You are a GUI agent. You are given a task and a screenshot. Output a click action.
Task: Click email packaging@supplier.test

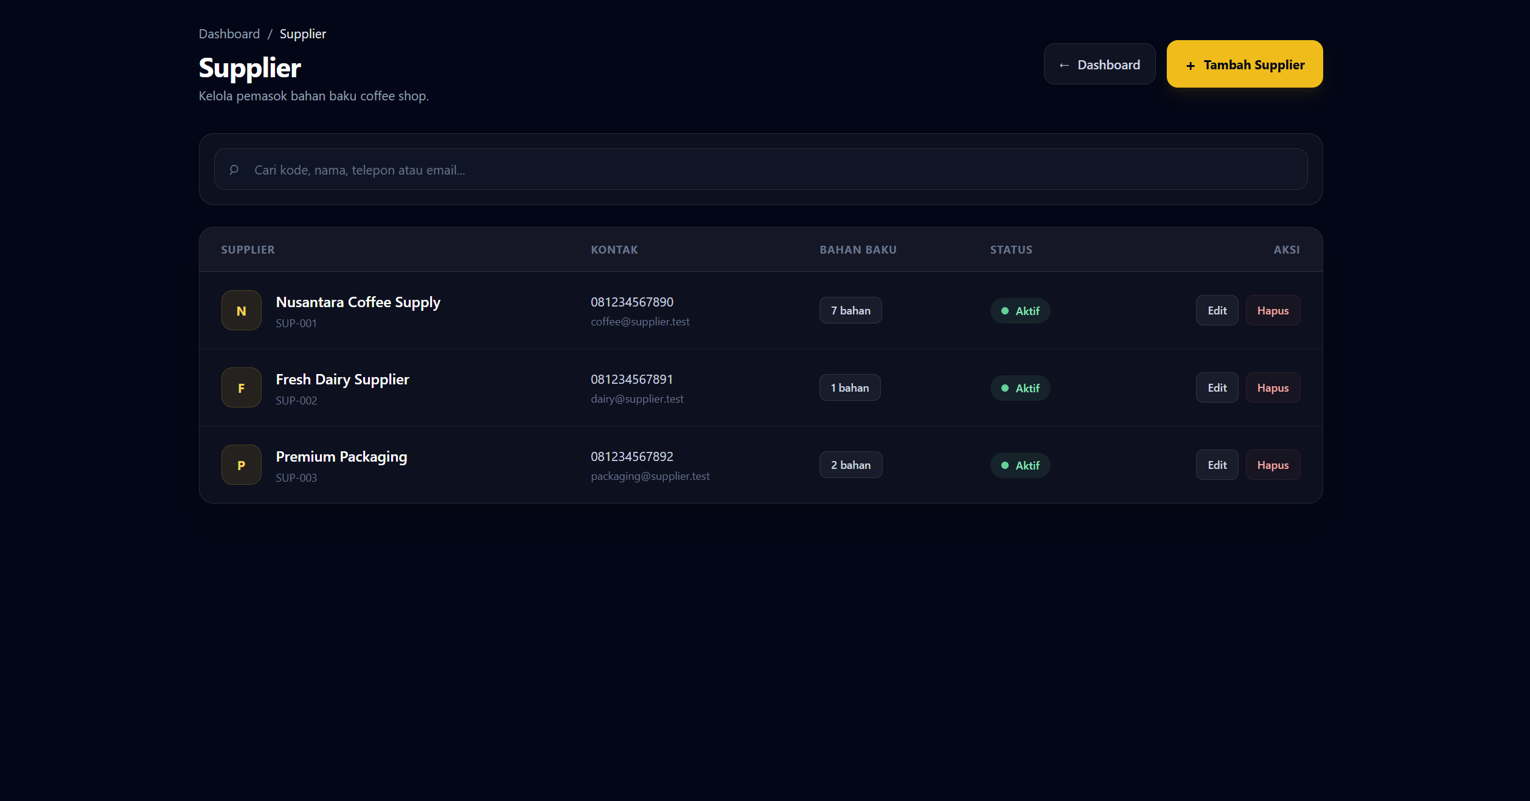point(650,476)
